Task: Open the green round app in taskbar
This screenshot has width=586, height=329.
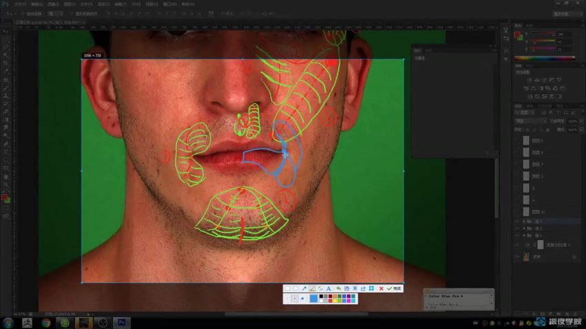Action: coord(65,323)
